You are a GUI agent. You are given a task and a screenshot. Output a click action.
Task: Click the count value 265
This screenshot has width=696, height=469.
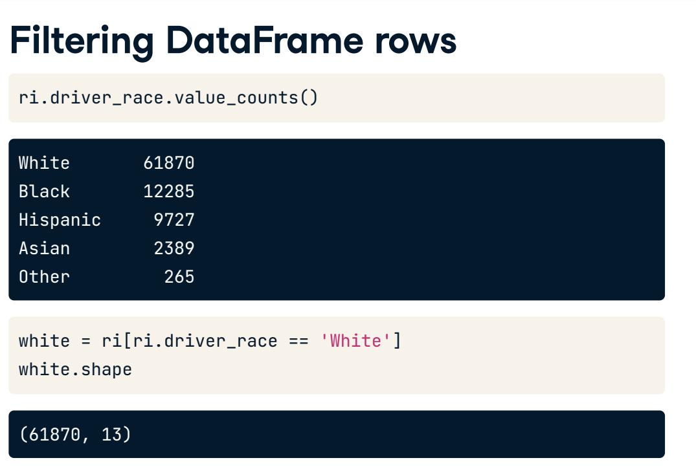[179, 277]
